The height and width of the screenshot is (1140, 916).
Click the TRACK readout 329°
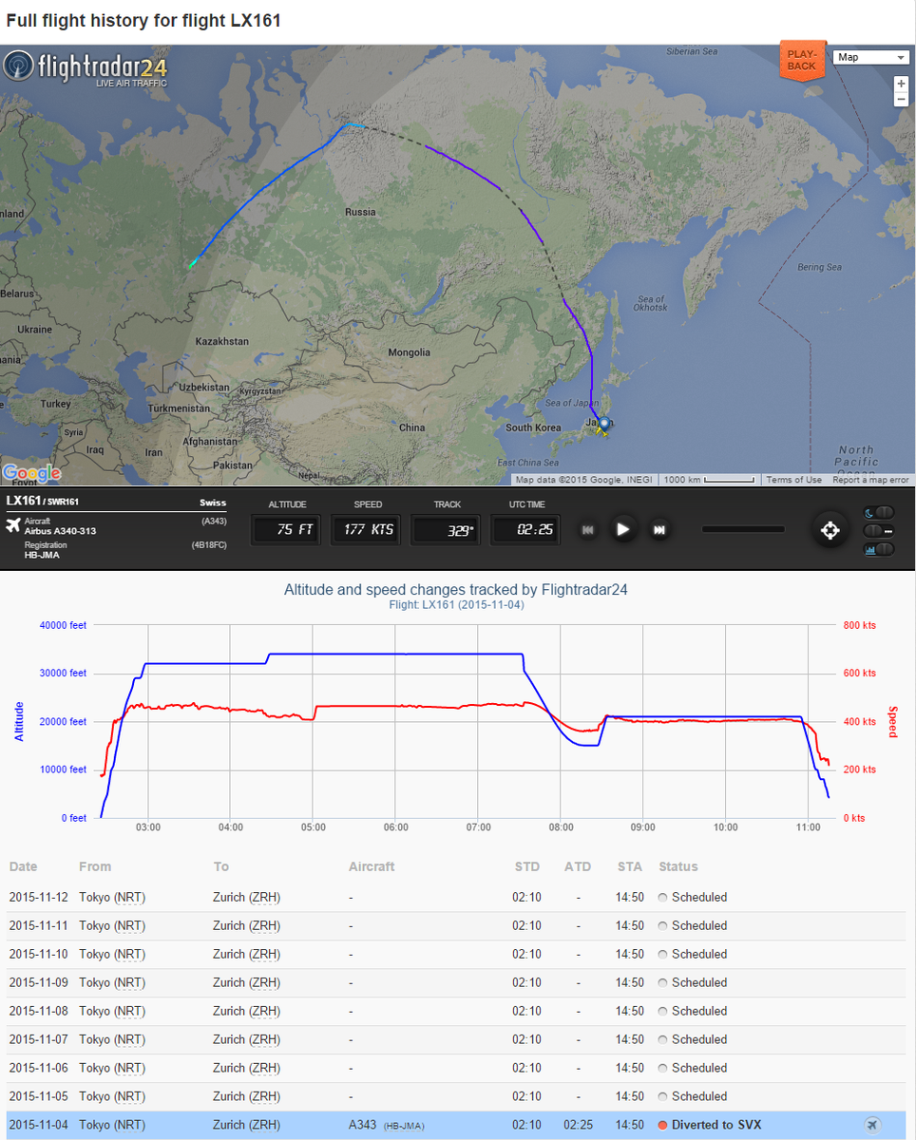445,530
